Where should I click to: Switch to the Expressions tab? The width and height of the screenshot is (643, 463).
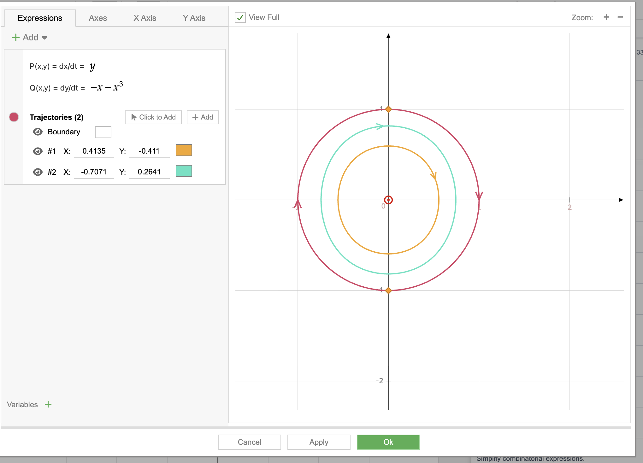tap(40, 18)
